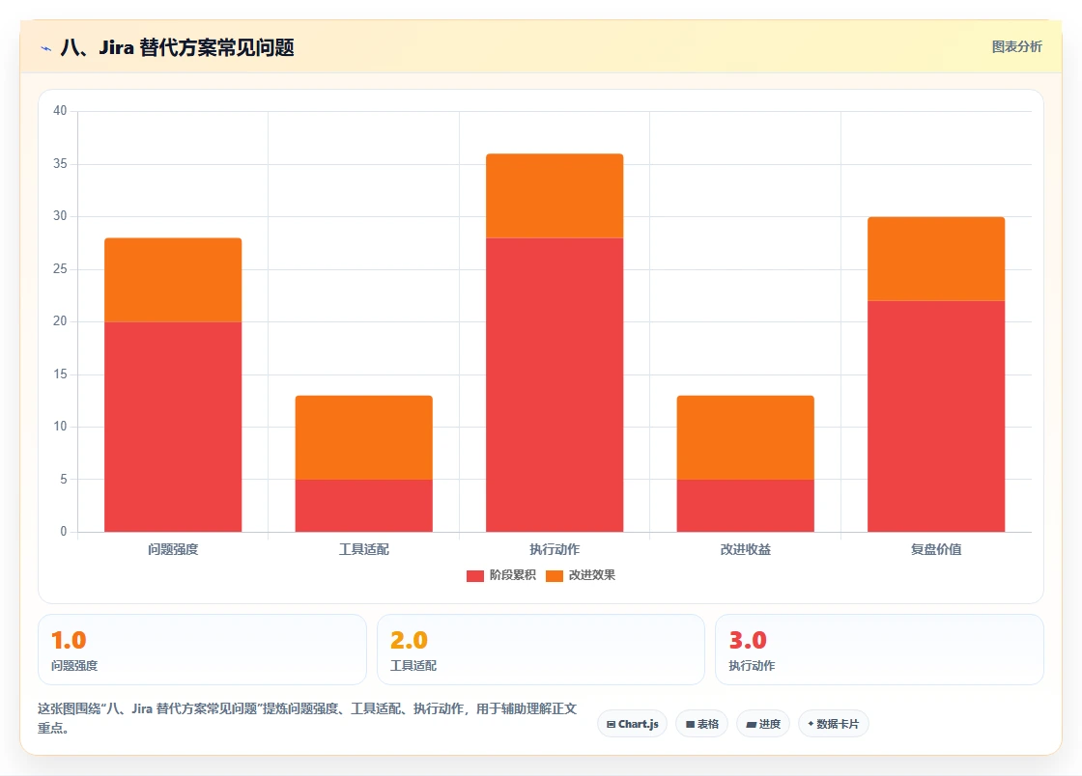
Task: Select the Chart.js tag chip
Action: (632, 724)
